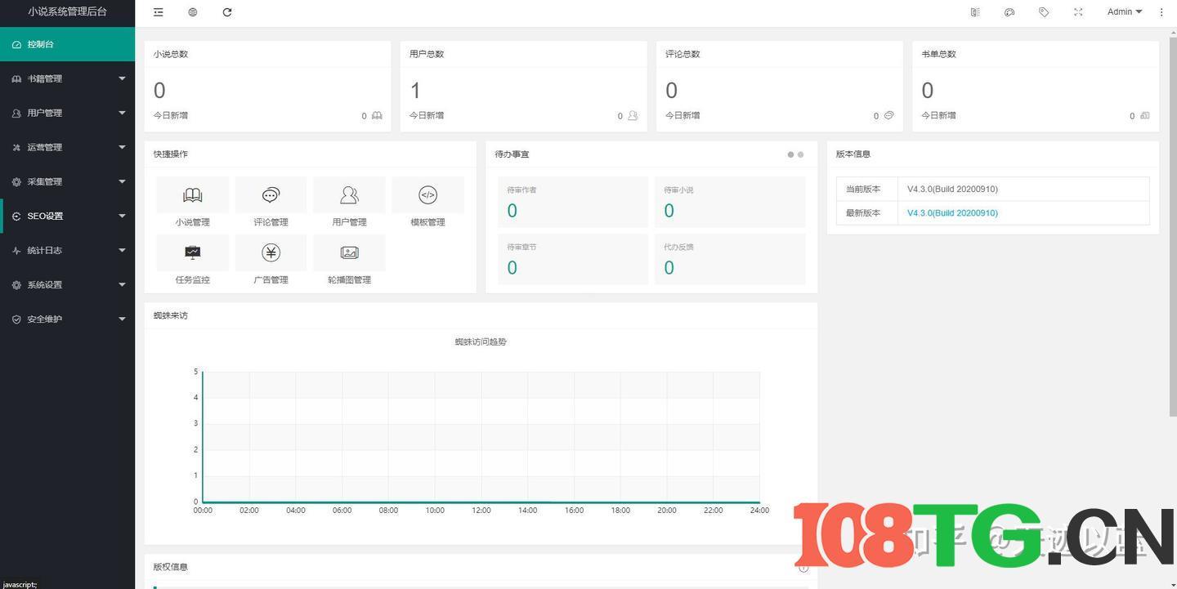
Task: Go to 控制台 in the sidebar
Action: click(67, 44)
